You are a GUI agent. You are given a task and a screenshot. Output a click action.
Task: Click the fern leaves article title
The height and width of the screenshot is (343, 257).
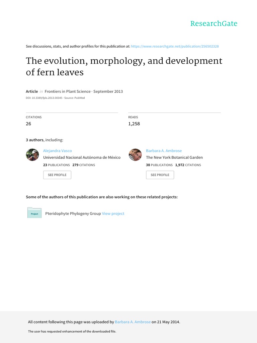[x=124, y=66]
